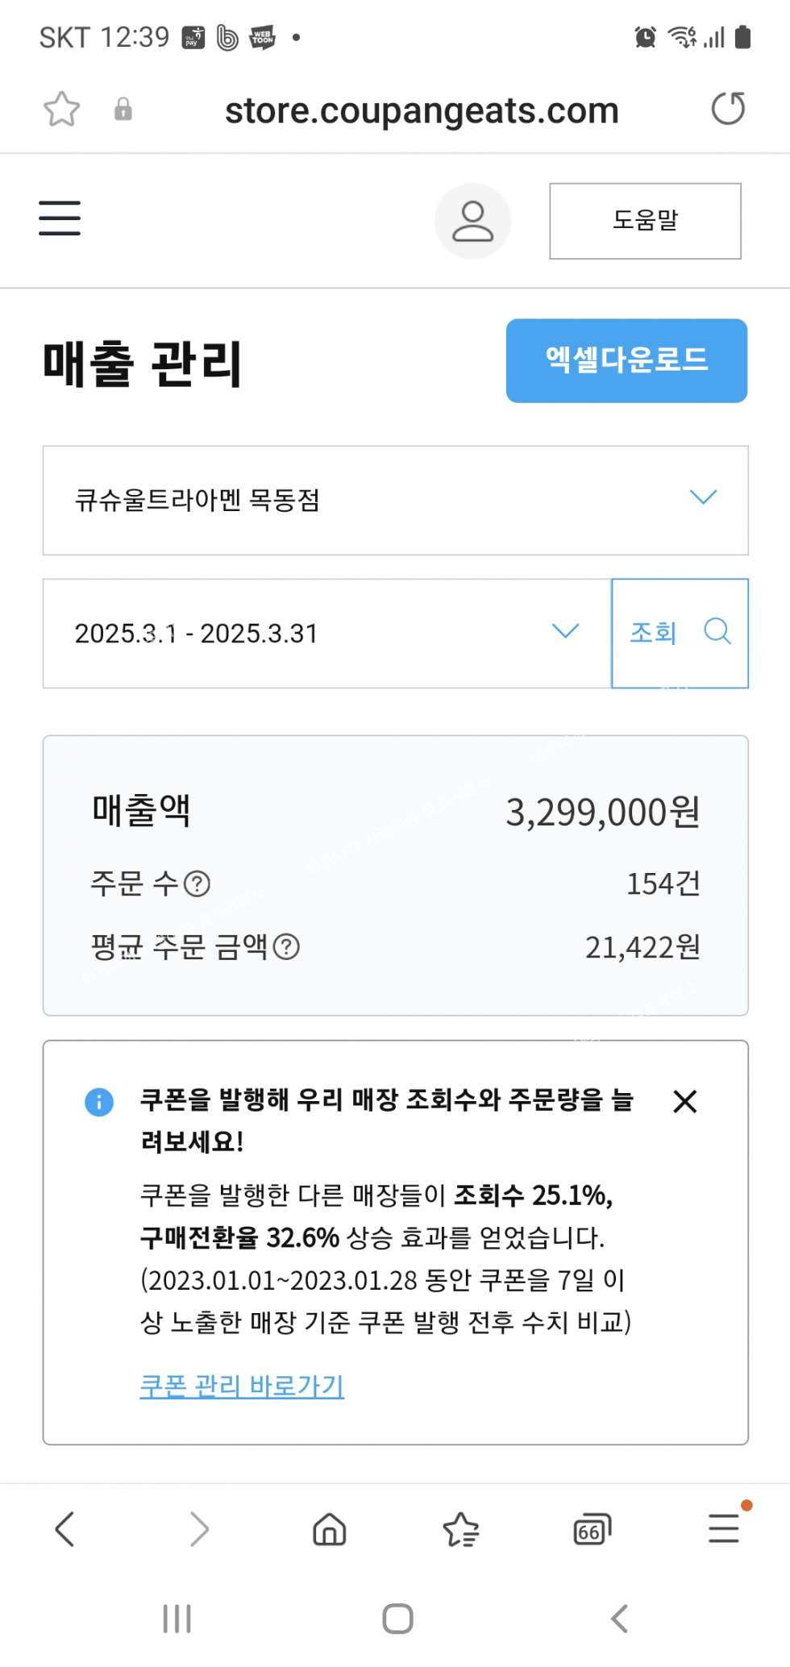Bookmark page using address bar star
The image size is (790, 1667).
tap(61, 110)
